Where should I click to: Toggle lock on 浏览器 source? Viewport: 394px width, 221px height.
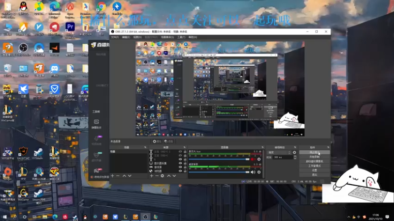tap(185, 171)
